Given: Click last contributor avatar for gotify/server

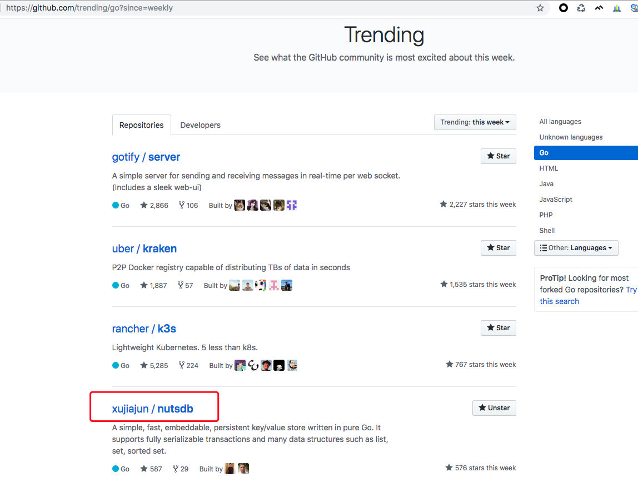Looking at the screenshot, I should click(x=292, y=205).
